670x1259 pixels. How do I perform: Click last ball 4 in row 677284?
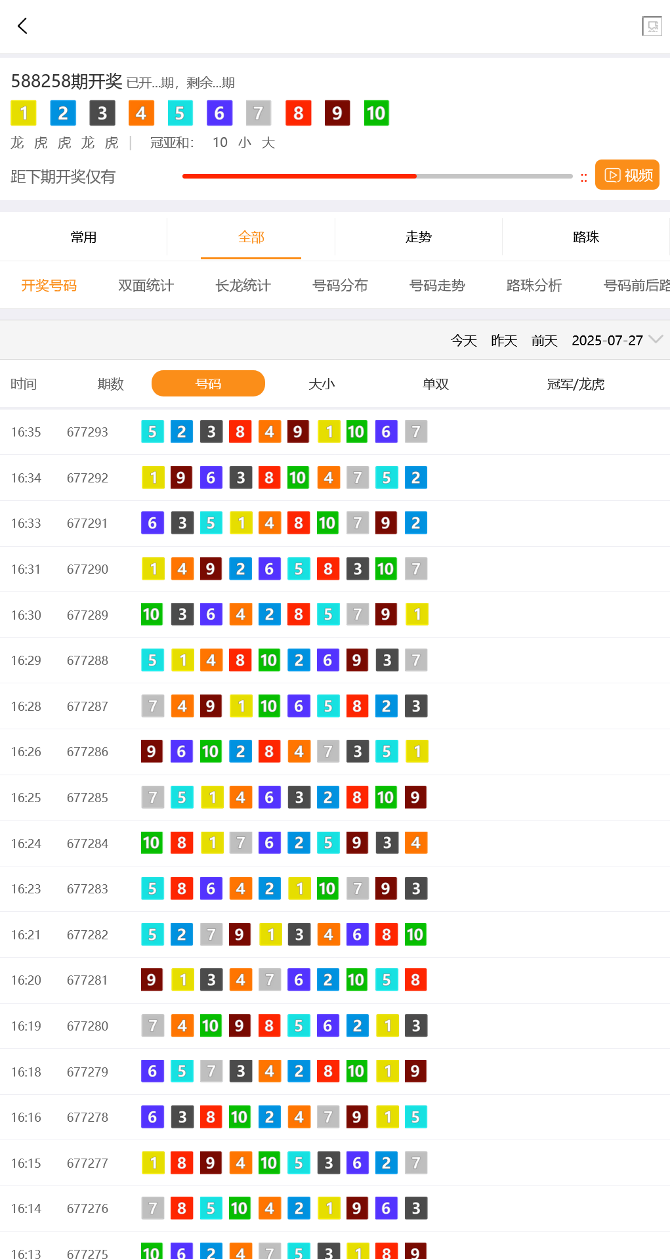click(416, 843)
